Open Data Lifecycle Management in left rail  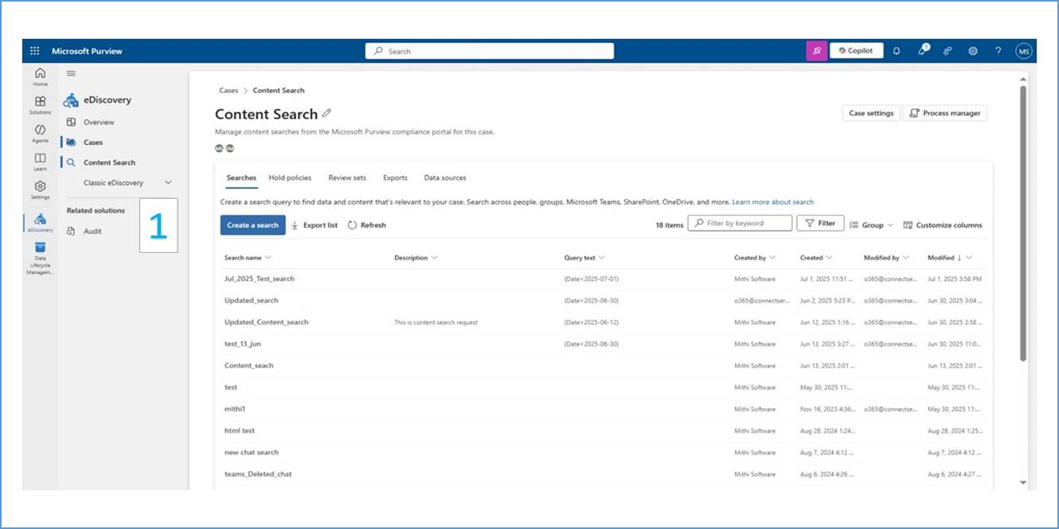40,259
